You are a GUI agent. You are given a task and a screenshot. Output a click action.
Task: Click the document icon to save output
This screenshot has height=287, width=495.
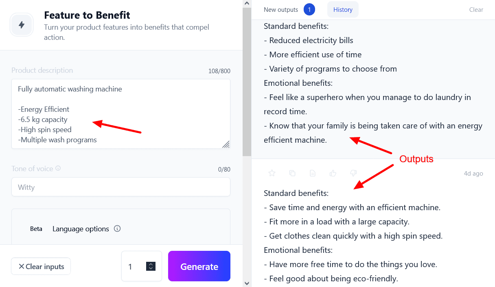click(313, 173)
